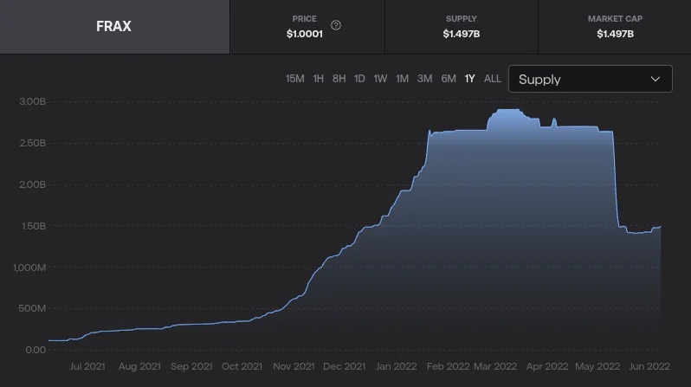
Task: Switch to the 3M range
Action: 424,79
